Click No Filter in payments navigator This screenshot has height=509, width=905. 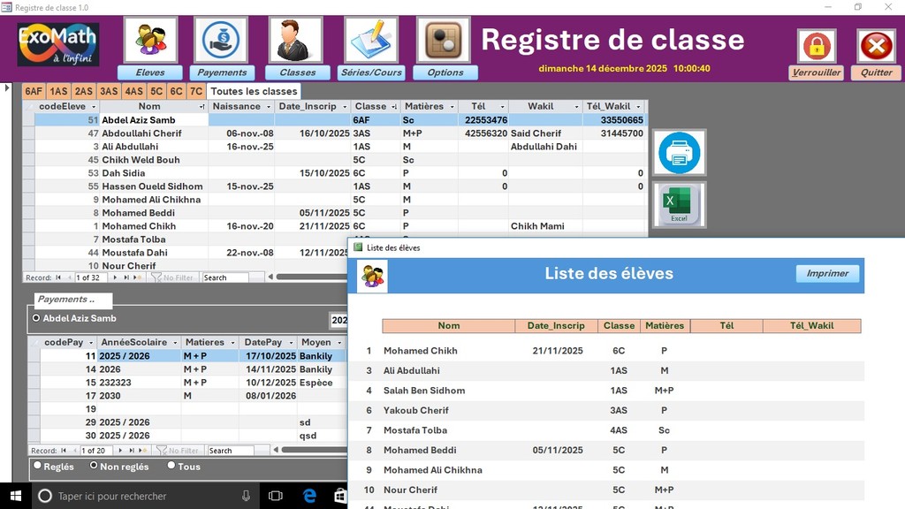[178, 451]
